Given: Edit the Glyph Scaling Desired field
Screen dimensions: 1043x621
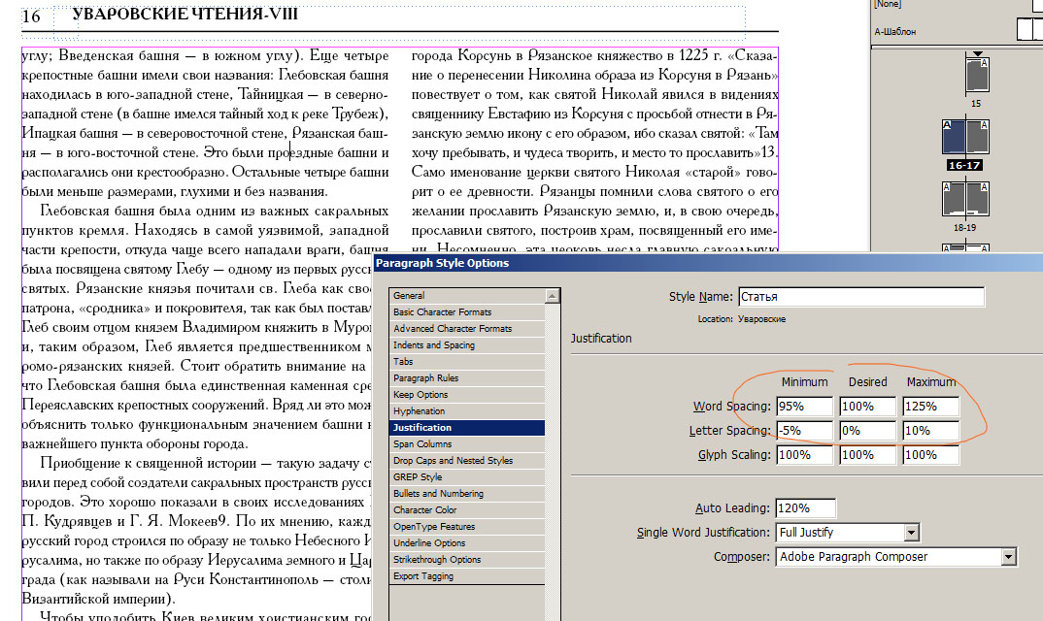Looking at the screenshot, I should (867, 455).
